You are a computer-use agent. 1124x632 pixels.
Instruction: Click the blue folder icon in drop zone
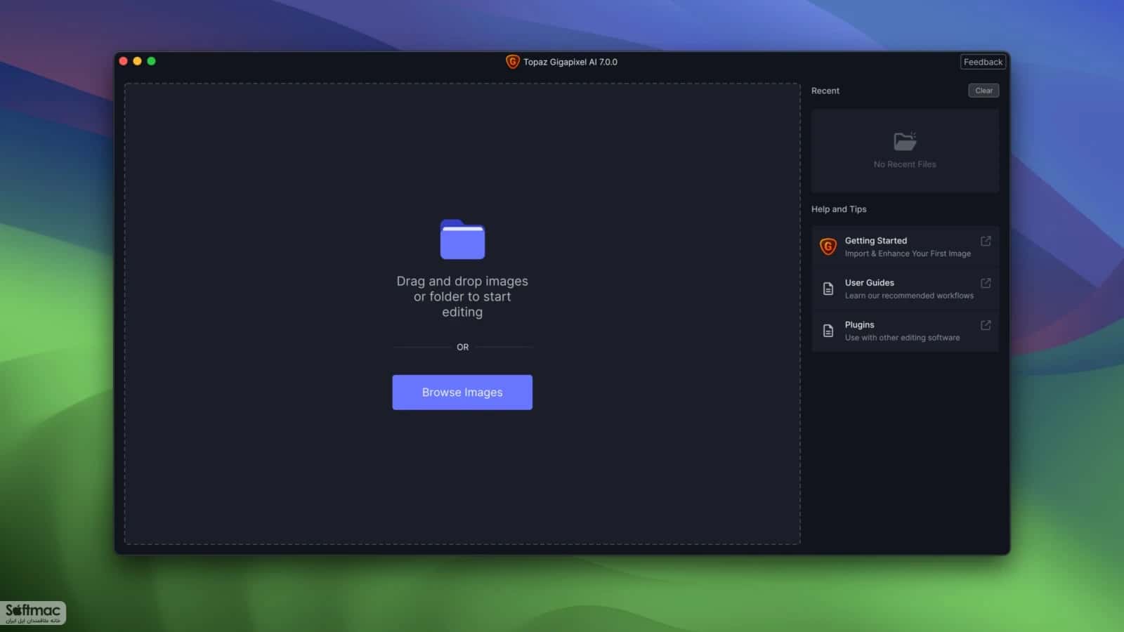click(462, 239)
